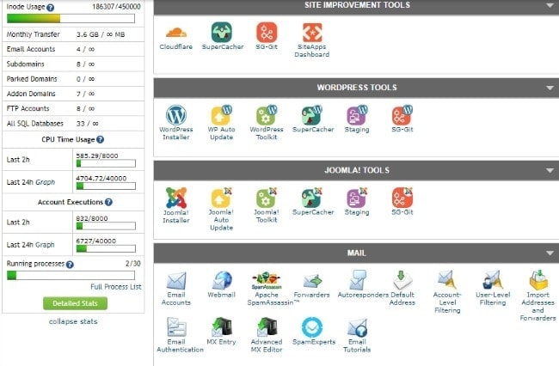
Task: Open Joomla! Auto Update
Action: click(x=221, y=210)
